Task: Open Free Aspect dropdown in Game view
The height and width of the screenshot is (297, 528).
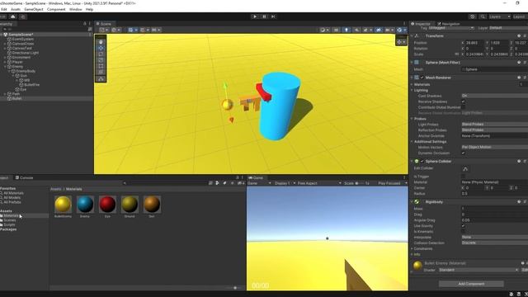Action: click(x=319, y=183)
